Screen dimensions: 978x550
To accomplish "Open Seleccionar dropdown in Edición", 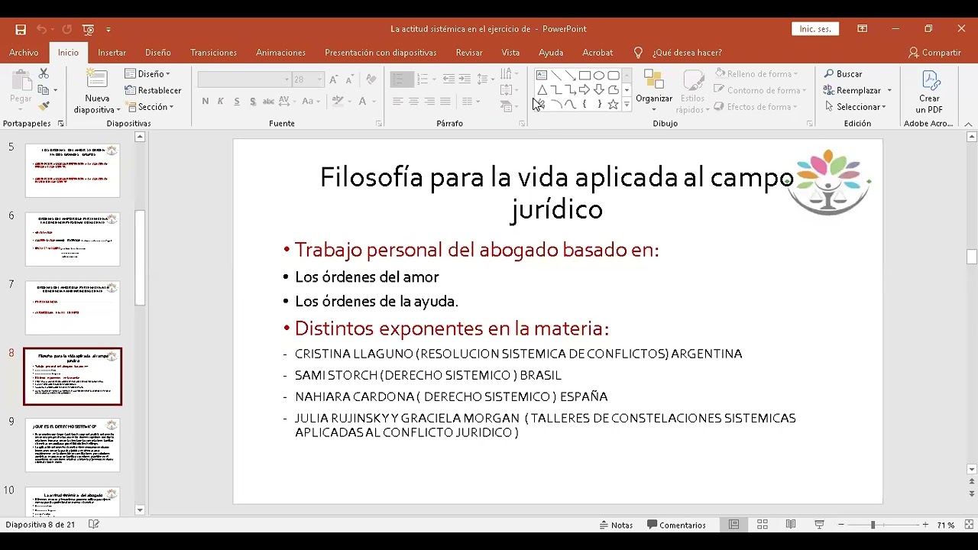I will tap(855, 107).
